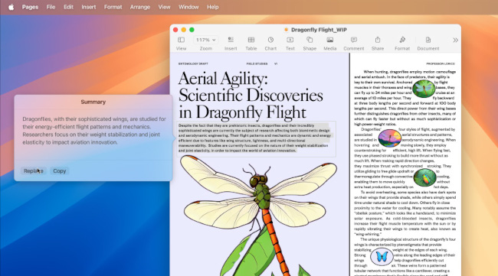
Task: Minimize the Pages document window
Action: coord(184,30)
